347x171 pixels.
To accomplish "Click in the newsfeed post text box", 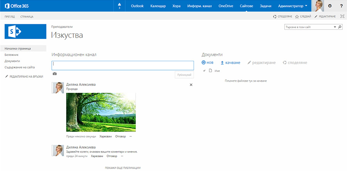I will (x=123, y=65).
